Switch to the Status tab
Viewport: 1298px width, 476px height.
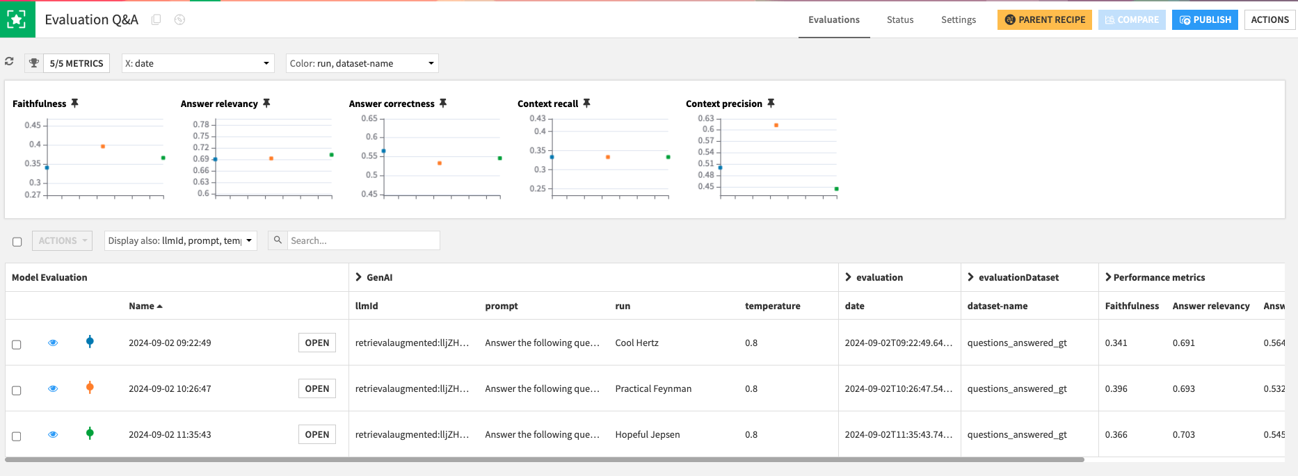pos(899,19)
